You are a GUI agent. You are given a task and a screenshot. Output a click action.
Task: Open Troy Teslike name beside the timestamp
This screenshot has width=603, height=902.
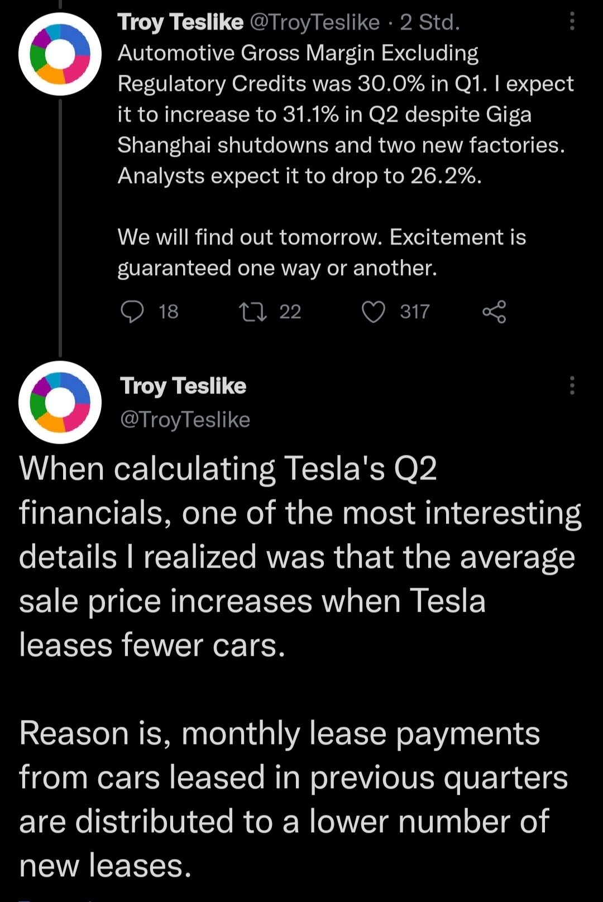(180, 22)
